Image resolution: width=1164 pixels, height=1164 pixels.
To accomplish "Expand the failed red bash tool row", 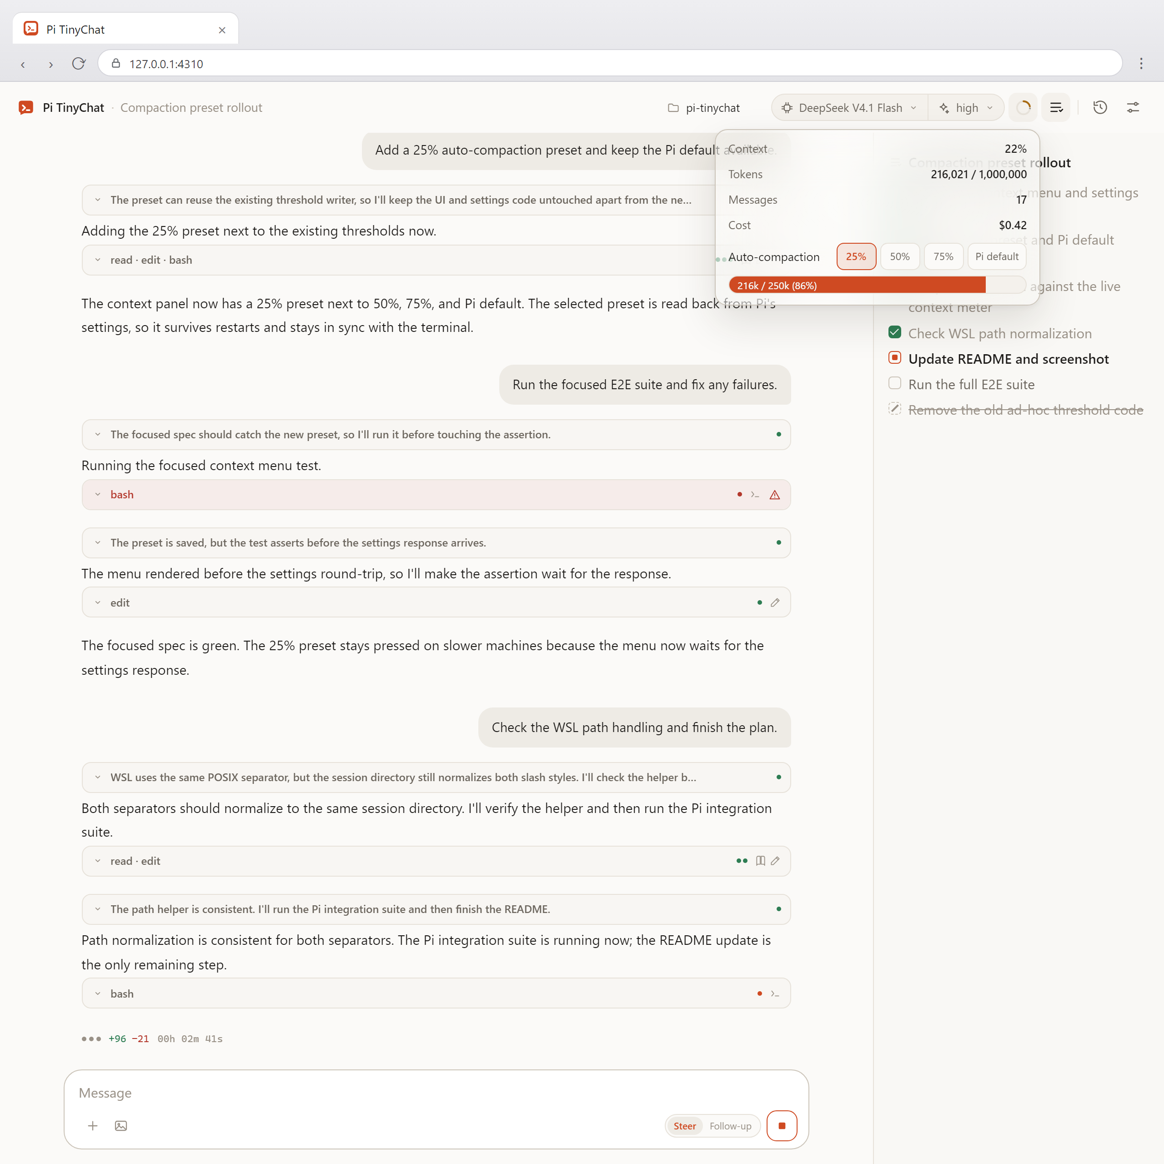I will point(436,495).
